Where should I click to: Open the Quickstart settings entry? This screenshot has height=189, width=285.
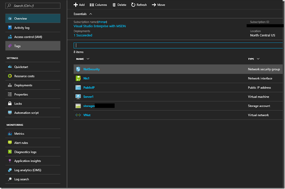(33, 67)
